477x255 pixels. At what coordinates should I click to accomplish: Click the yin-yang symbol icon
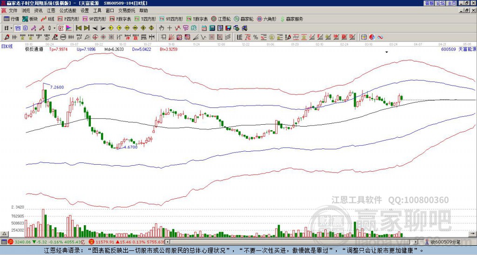click(372, 37)
